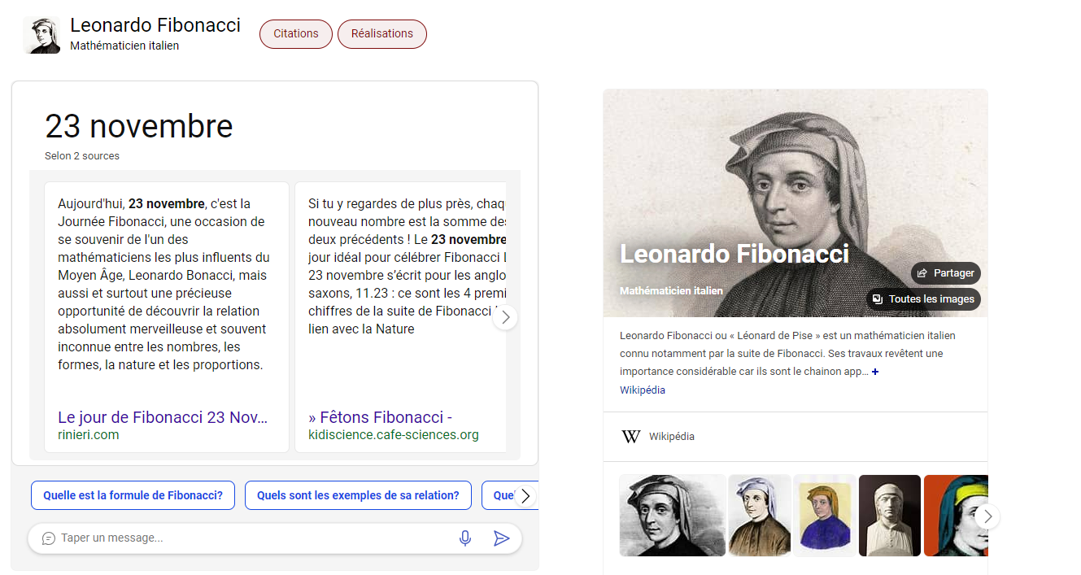This screenshot has height=575, width=1081.
Task: Open Toutes les images
Action: 923,299
